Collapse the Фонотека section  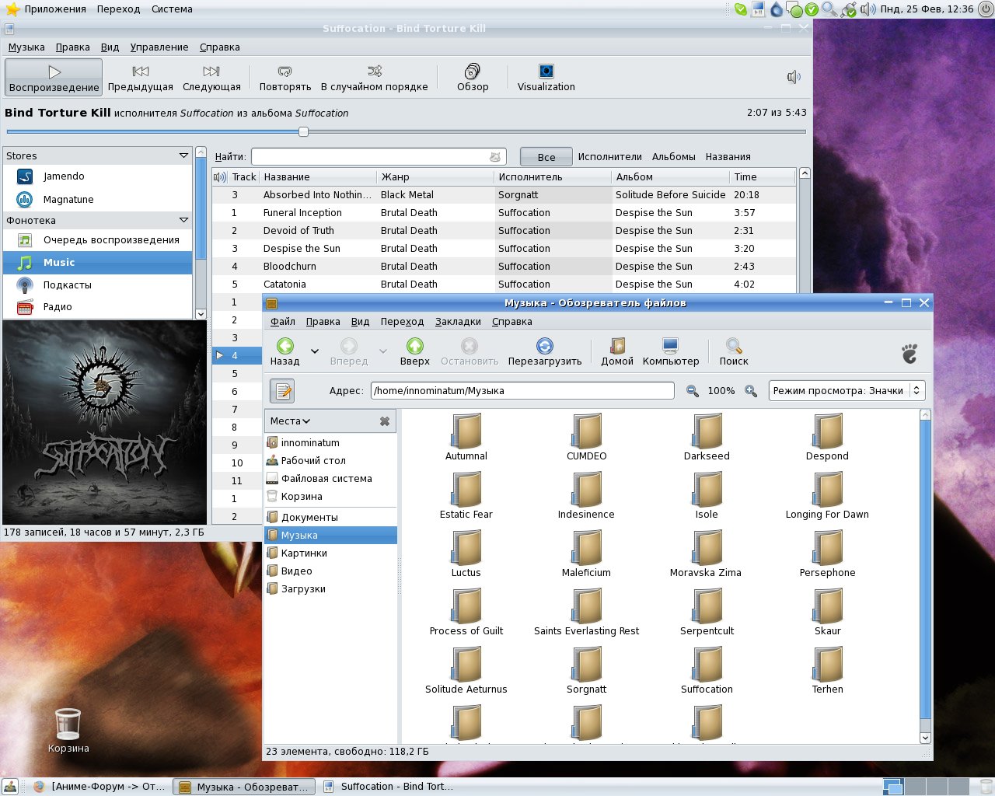point(183,220)
